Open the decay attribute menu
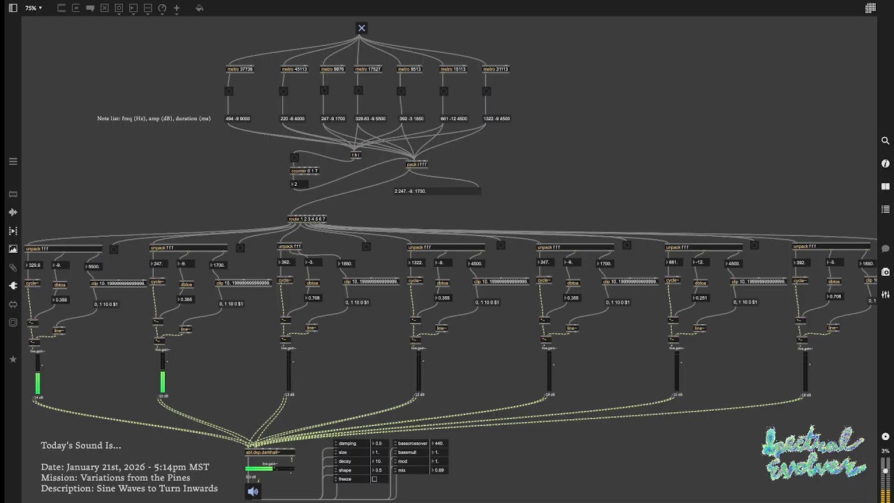The width and height of the screenshot is (894, 503). coord(352,461)
